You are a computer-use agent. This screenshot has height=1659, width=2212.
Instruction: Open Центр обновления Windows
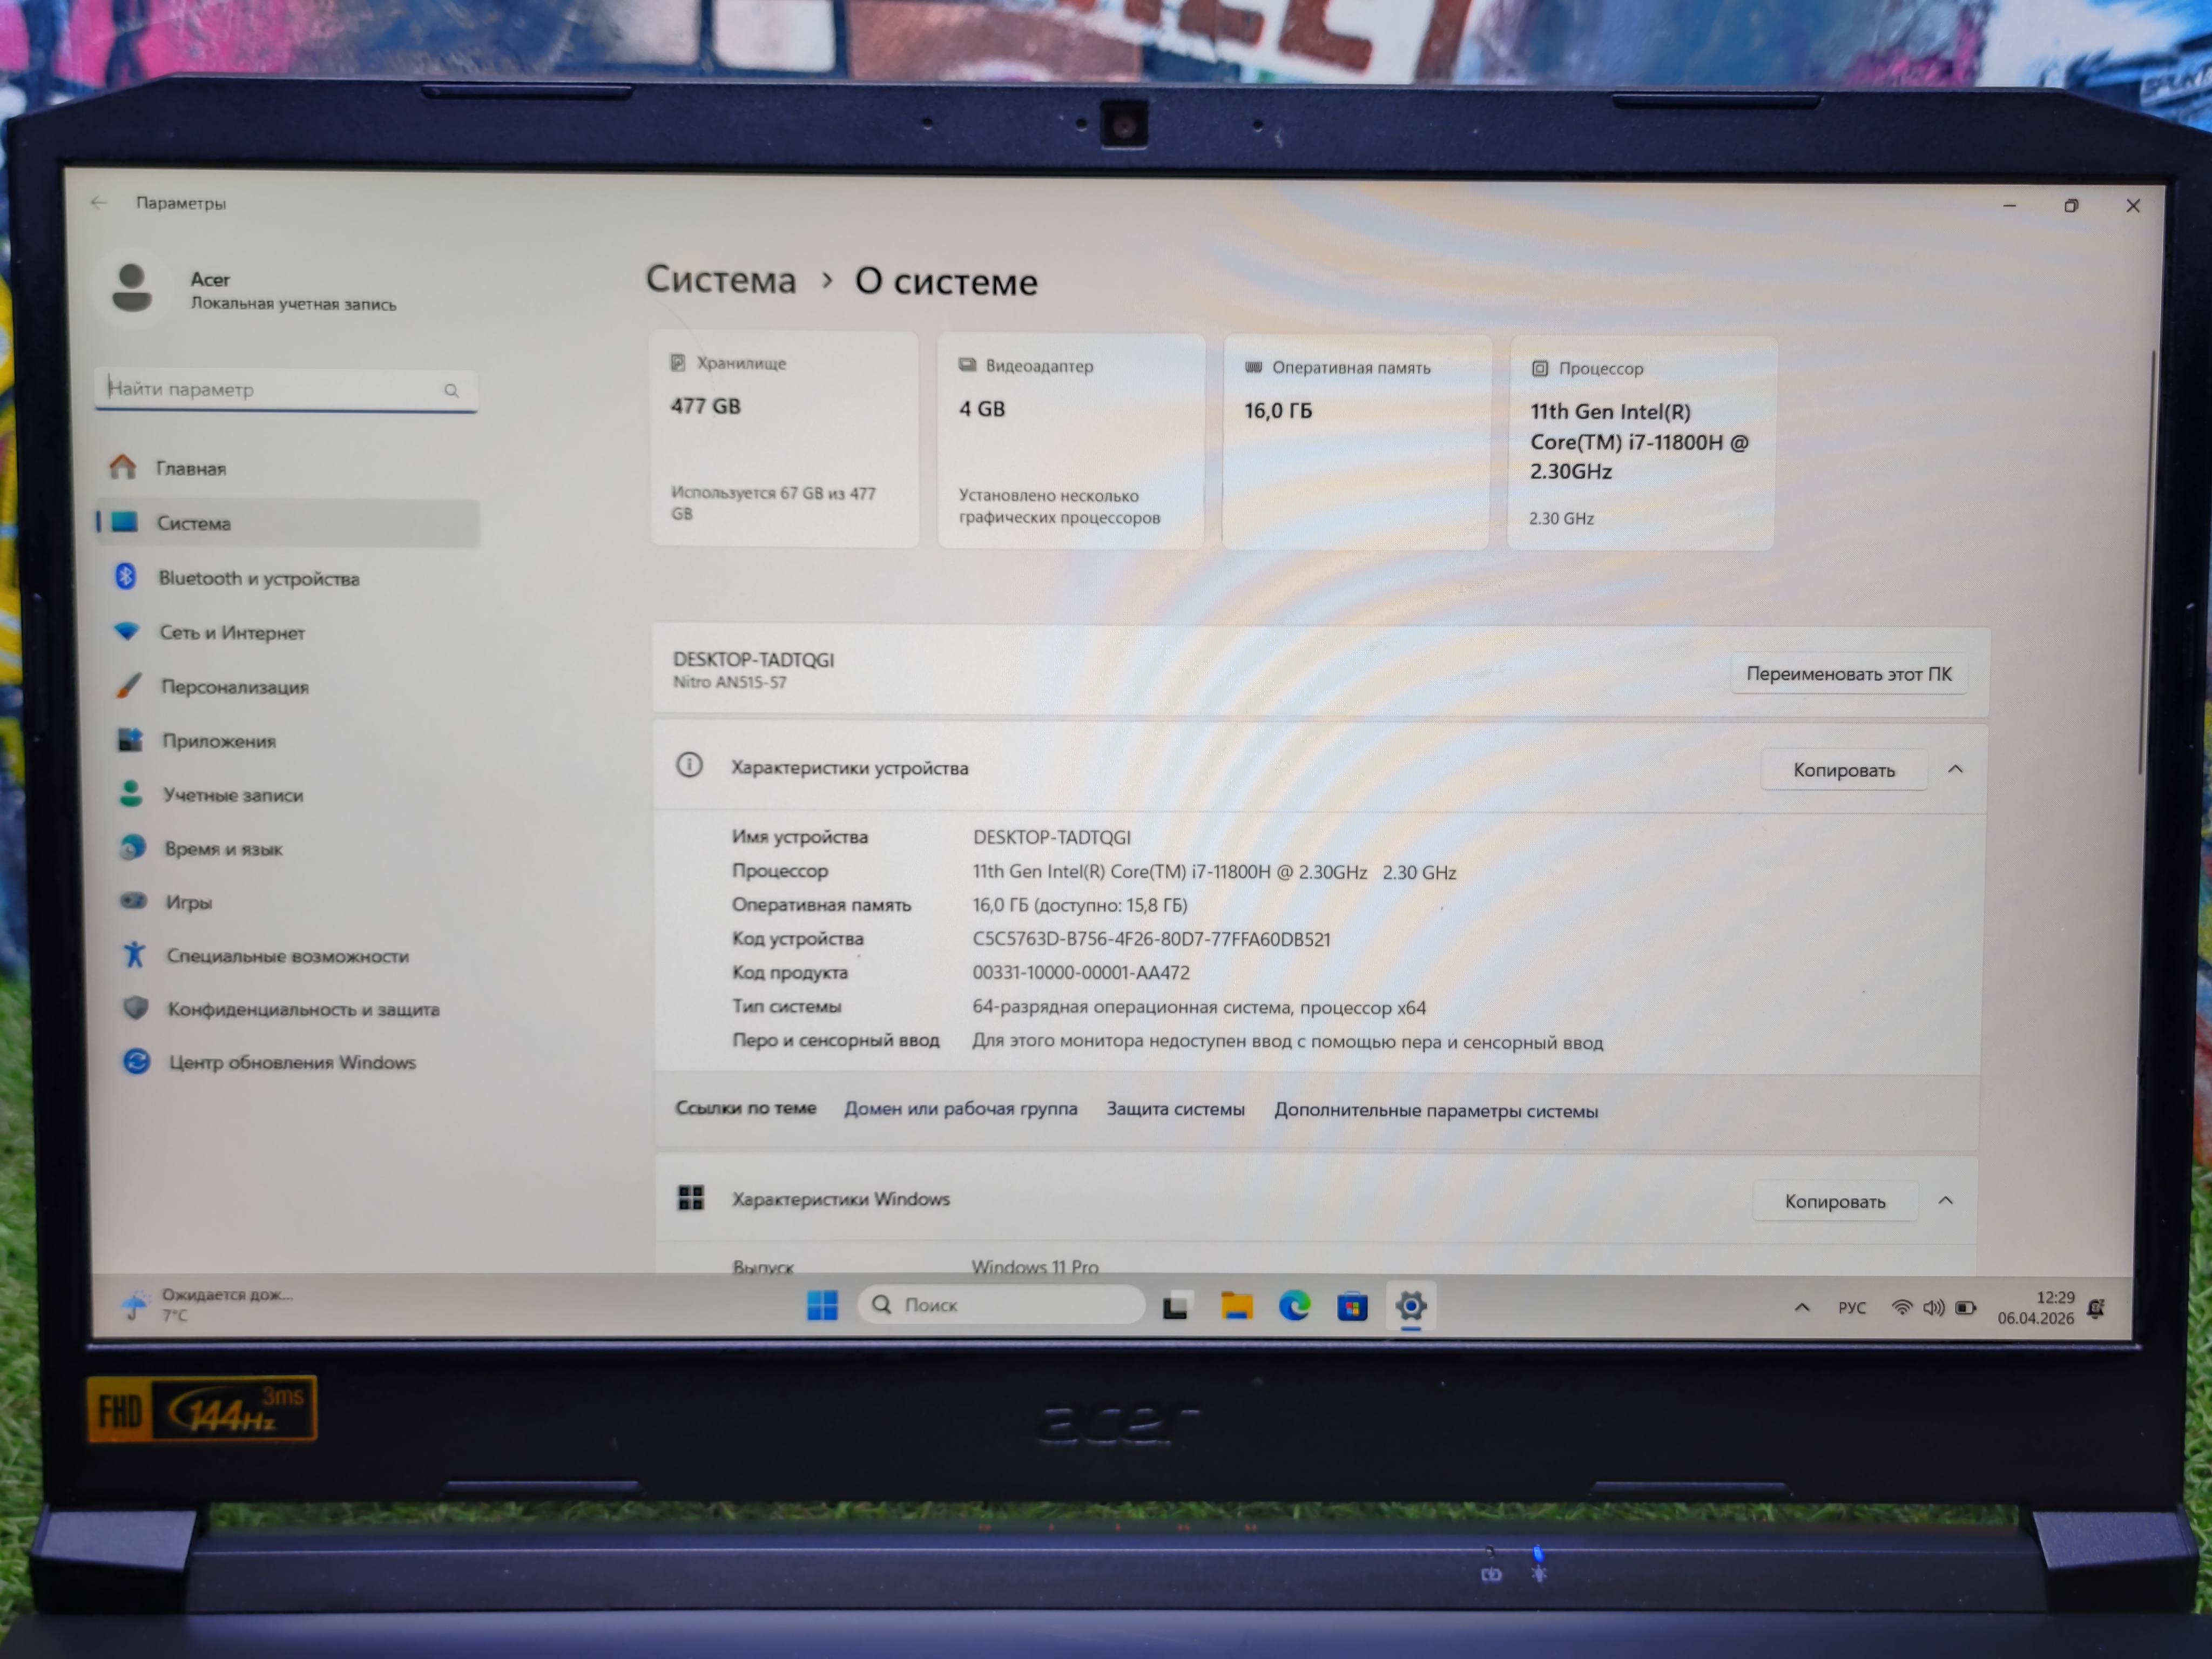[291, 1062]
